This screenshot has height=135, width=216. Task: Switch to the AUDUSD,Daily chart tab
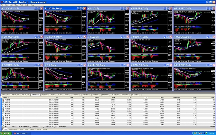coord(76,95)
